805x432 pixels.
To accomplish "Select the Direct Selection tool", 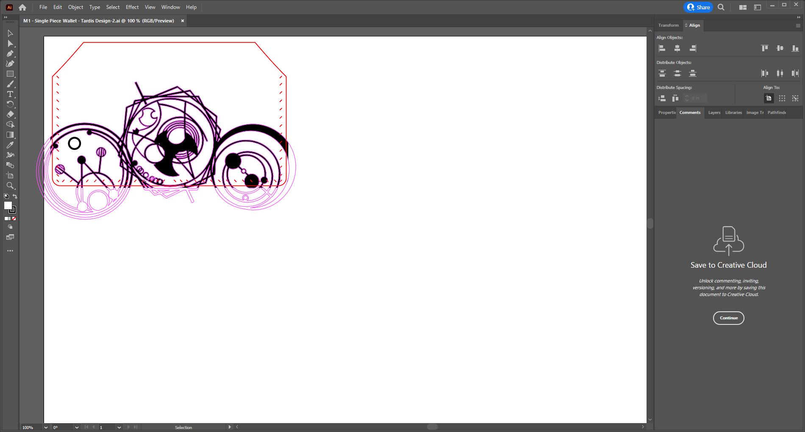I will click(x=10, y=44).
